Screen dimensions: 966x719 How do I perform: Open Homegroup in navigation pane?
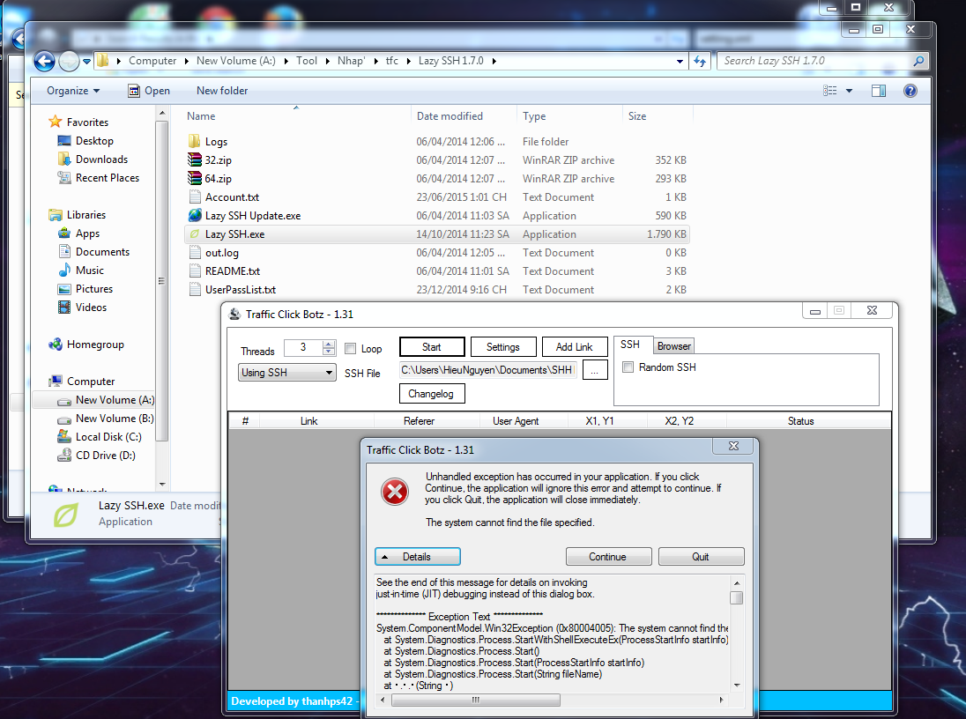95,345
